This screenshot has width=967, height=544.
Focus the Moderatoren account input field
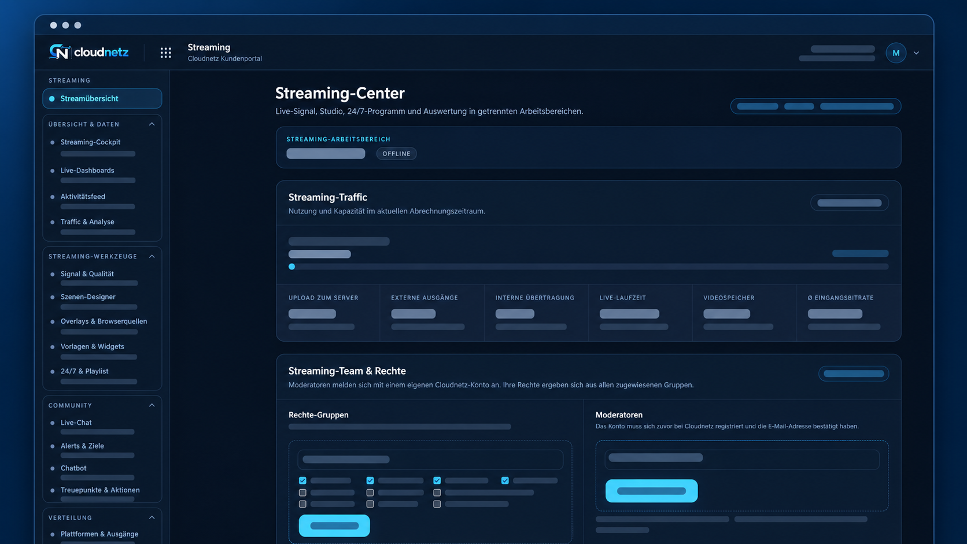(x=742, y=458)
